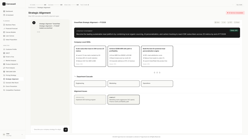Screen dimensions: 248x139
Task: Go to Pricing Strategy in the sidebar
Action: coord(11,75)
